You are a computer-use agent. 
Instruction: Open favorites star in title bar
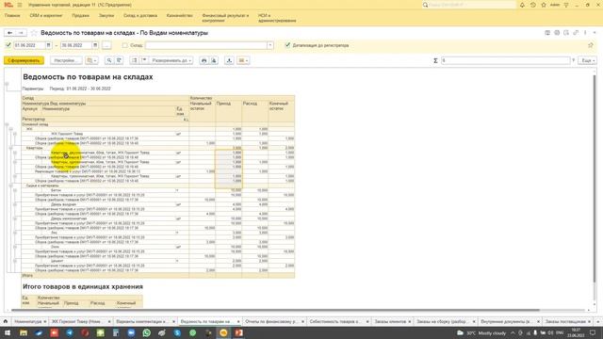point(544,5)
